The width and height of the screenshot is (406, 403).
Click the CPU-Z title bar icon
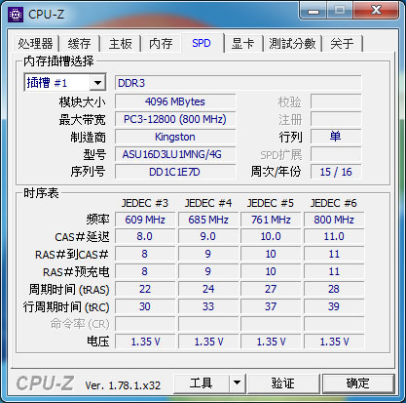coord(16,14)
